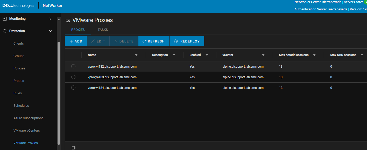Sort by Max NBD sessions header
Viewport: 367px width, 150px height.
tap(343, 55)
